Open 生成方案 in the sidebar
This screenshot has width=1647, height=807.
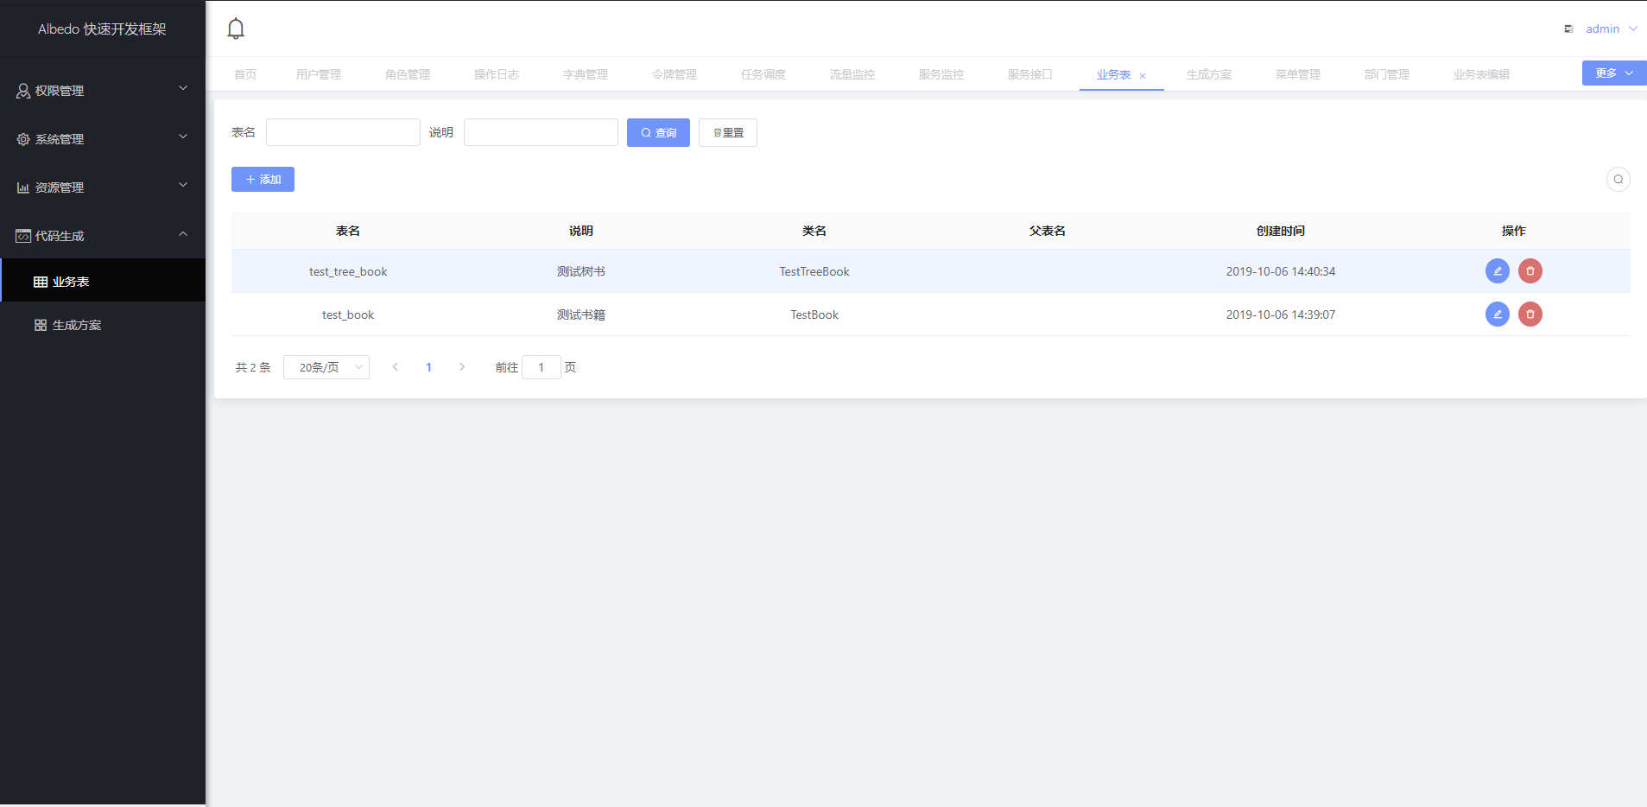pos(103,325)
